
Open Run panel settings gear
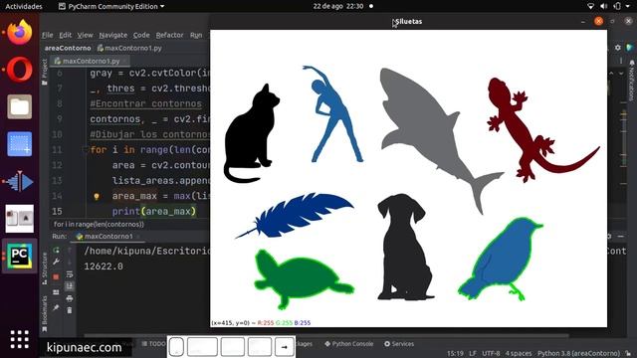[x=608, y=236]
